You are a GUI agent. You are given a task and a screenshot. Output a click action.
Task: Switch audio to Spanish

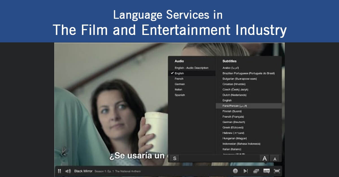(180, 95)
